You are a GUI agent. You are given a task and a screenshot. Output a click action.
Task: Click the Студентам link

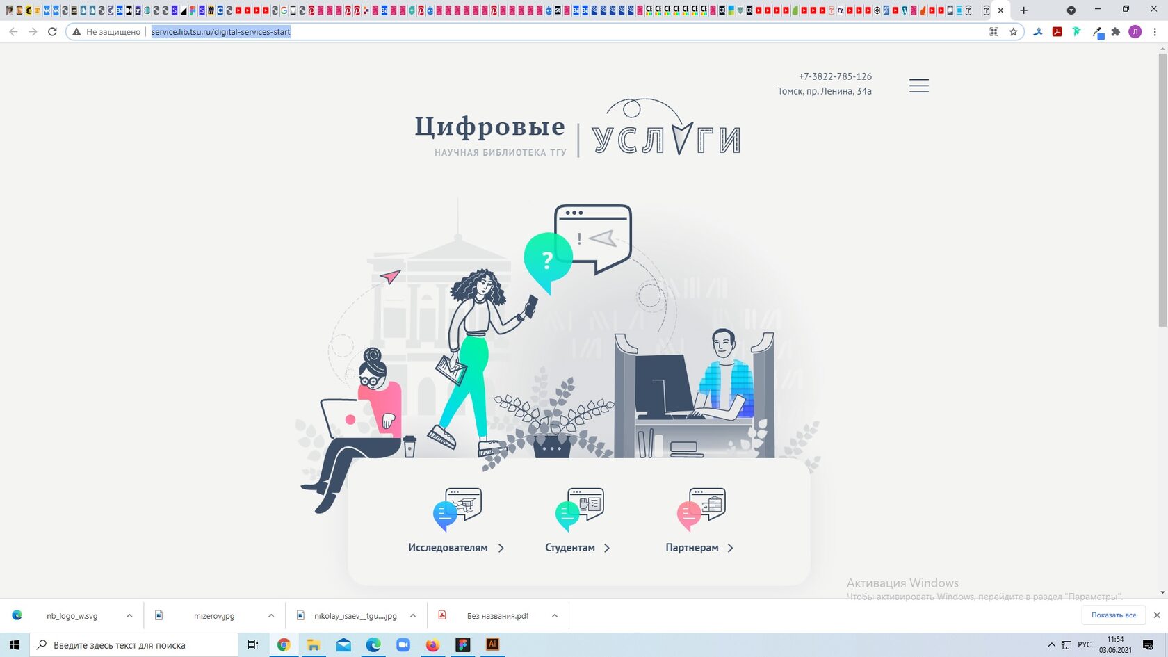[x=570, y=548]
